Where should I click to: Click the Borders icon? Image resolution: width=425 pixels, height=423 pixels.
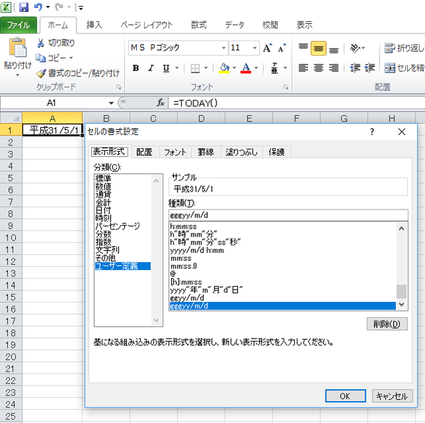click(195, 68)
